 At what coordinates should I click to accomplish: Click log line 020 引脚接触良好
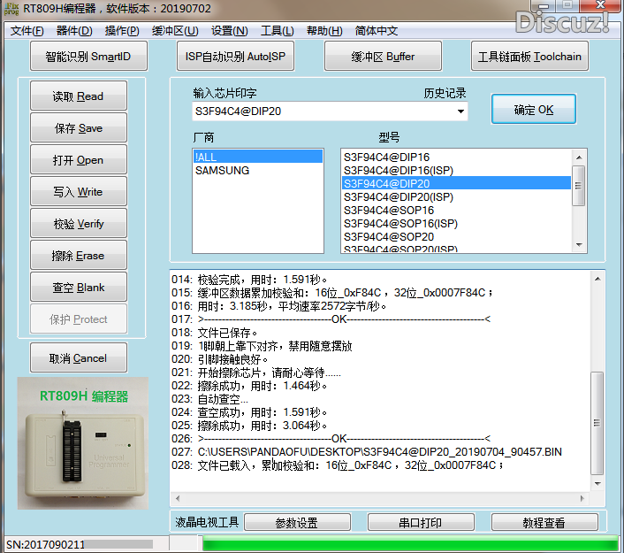232,359
